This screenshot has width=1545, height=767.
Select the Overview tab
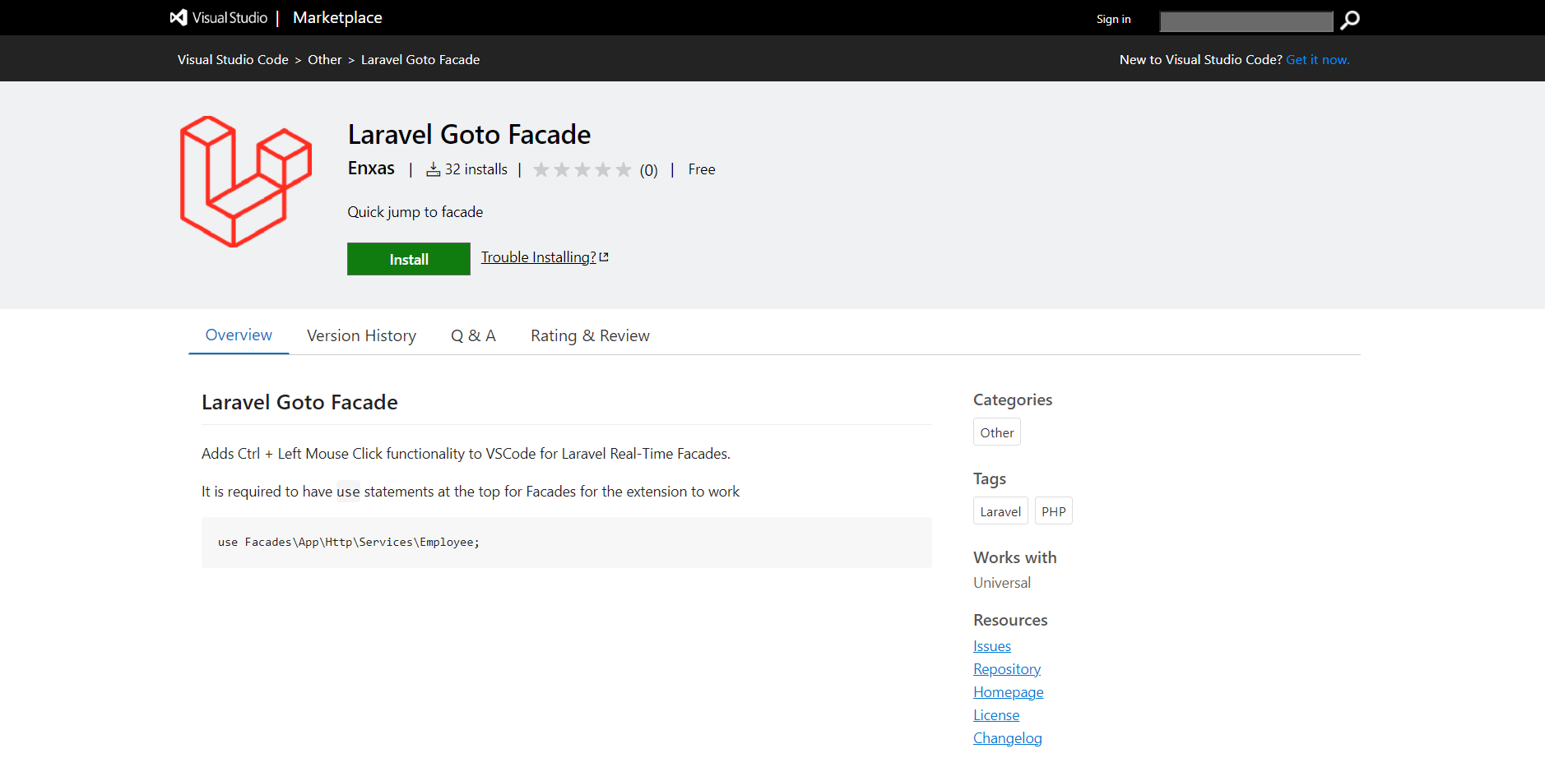(x=239, y=335)
